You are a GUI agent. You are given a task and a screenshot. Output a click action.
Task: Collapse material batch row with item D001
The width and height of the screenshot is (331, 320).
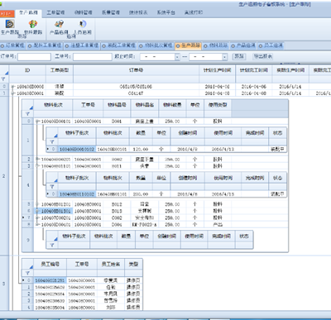point(37,122)
